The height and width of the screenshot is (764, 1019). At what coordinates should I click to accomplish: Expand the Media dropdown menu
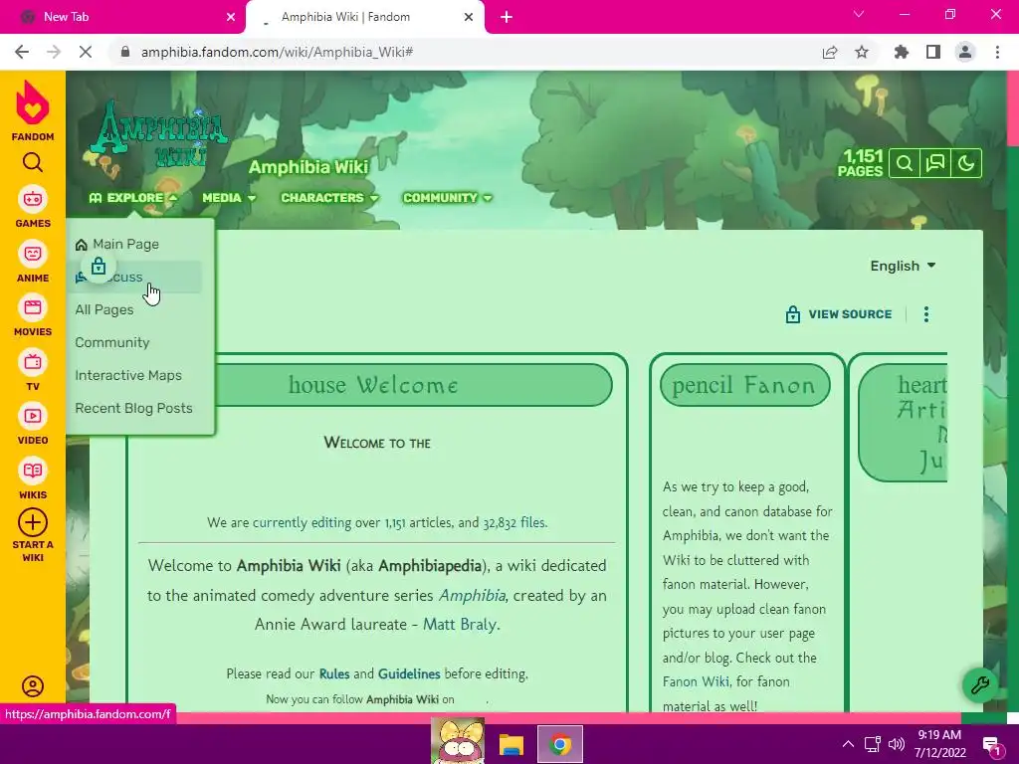[229, 198]
